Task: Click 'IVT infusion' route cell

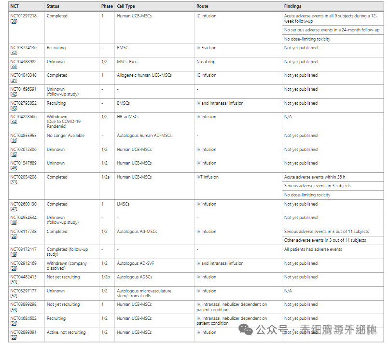Action: tap(208, 177)
